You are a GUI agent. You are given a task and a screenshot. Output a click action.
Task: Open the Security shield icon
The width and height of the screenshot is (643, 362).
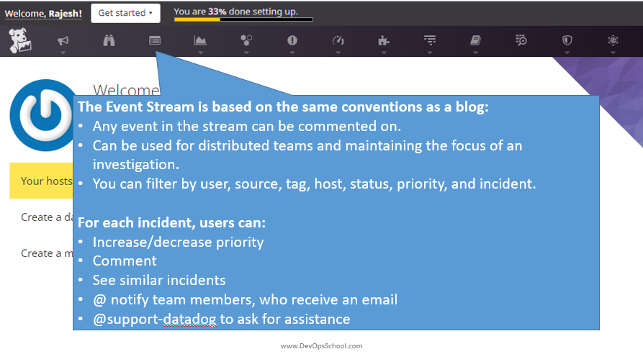[567, 41]
